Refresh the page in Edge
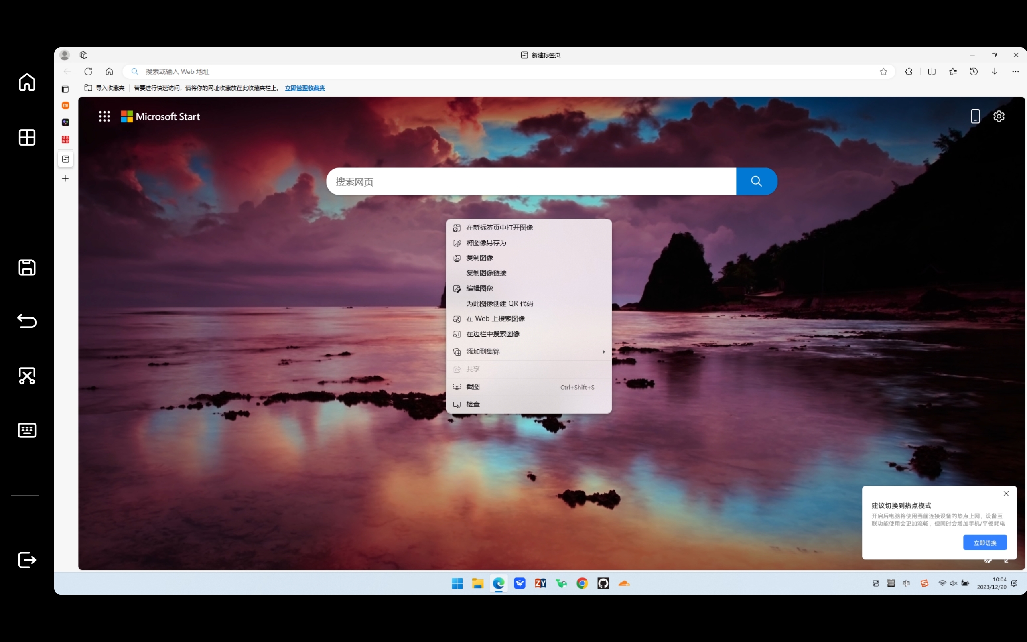The image size is (1027, 642). (x=88, y=71)
